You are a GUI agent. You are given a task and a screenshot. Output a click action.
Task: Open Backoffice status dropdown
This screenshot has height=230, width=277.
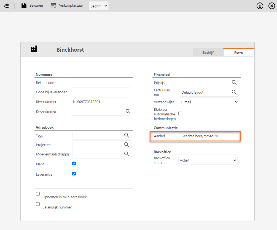point(208,160)
